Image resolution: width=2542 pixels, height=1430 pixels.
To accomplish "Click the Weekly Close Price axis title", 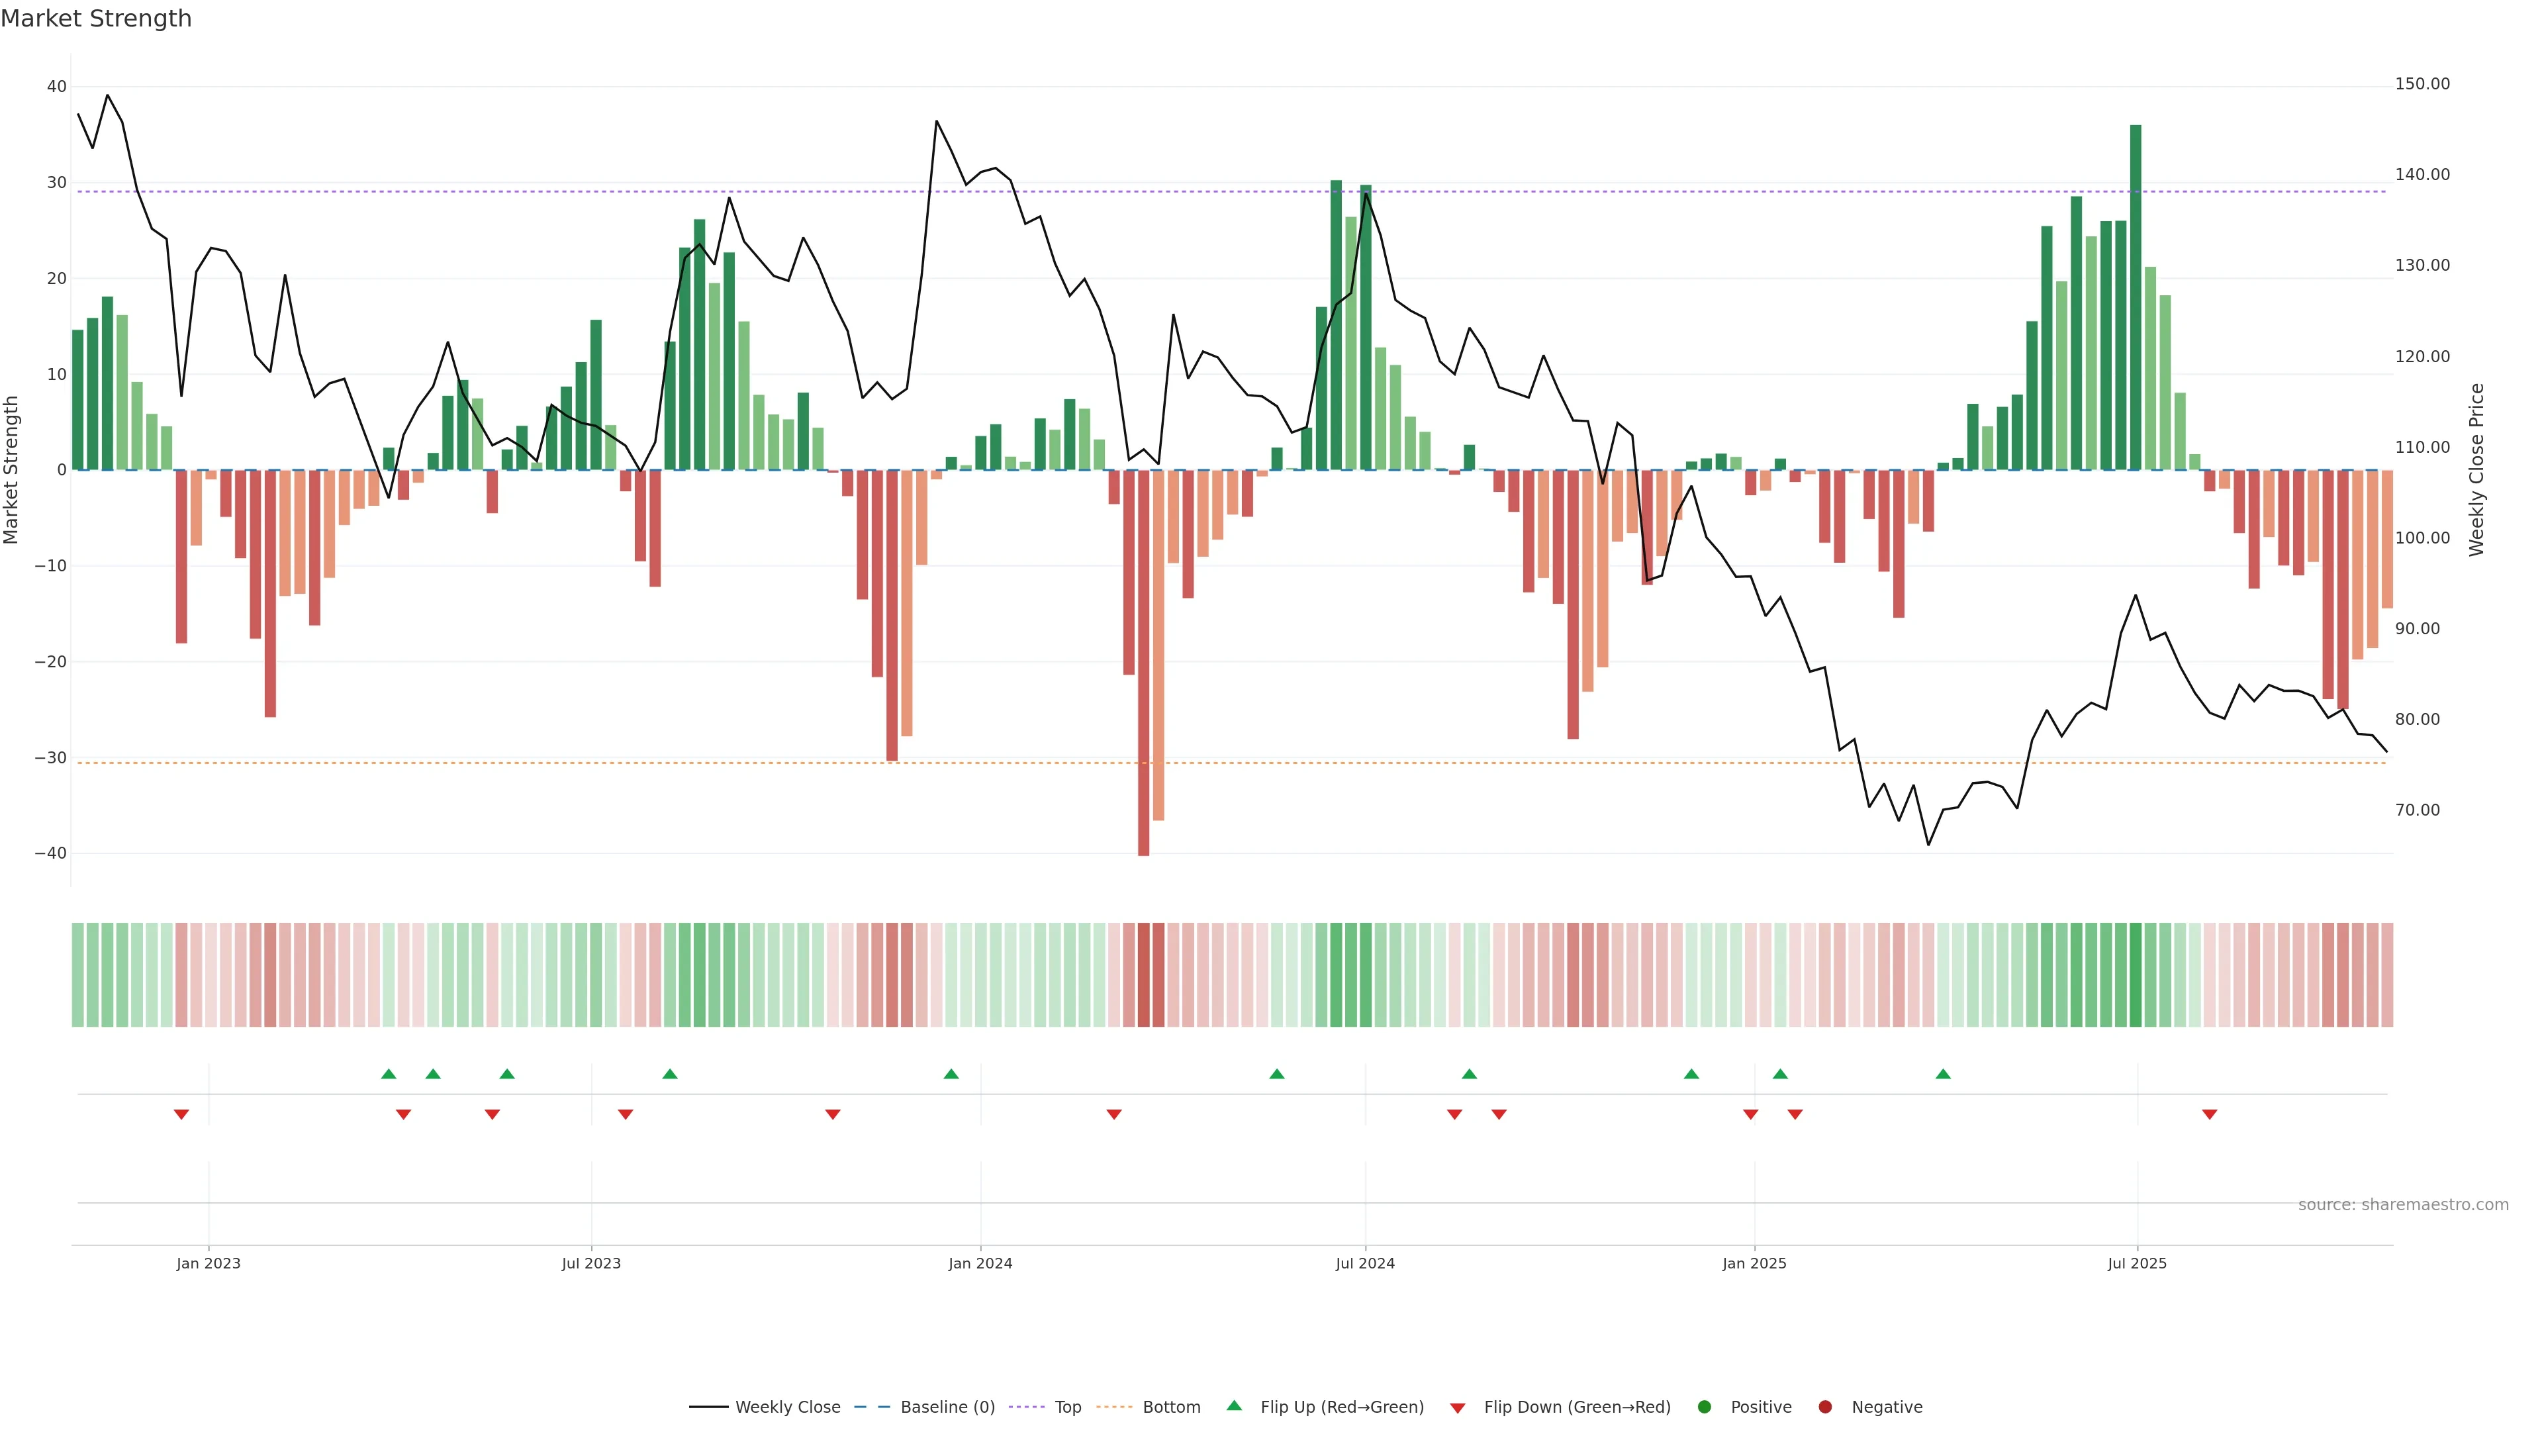I will pyautogui.click(x=2477, y=470).
